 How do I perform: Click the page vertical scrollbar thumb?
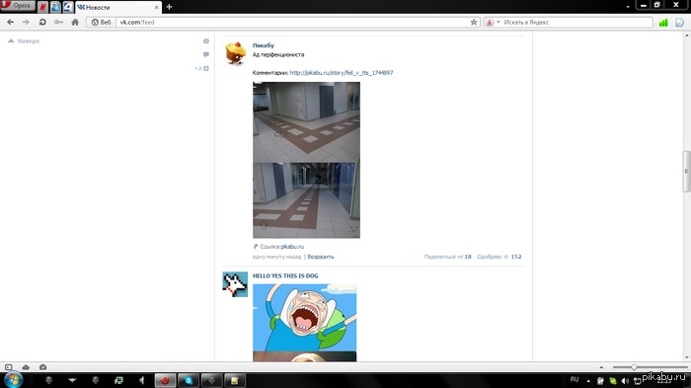[x=686, y=172]
